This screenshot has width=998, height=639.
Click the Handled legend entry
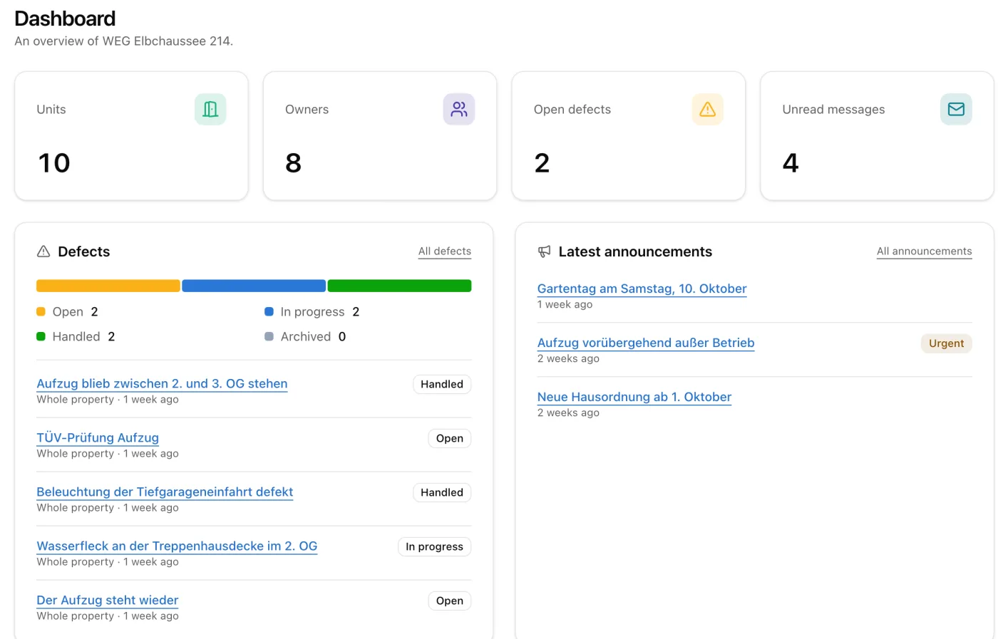click(x=76, y=336)
